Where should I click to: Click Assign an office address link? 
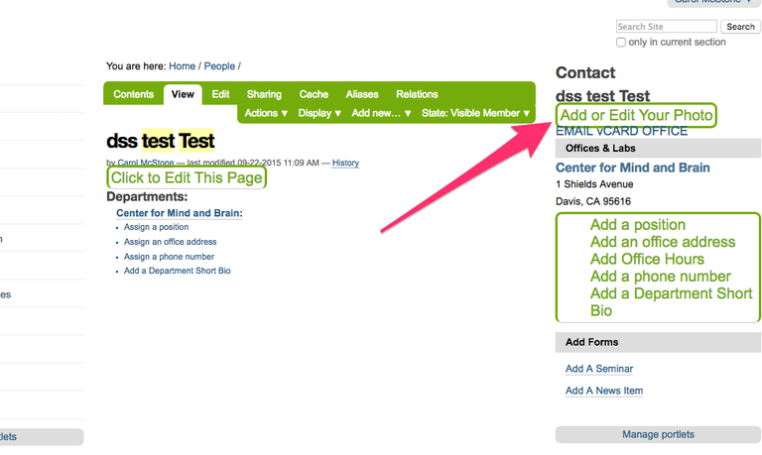coord(170,241)
